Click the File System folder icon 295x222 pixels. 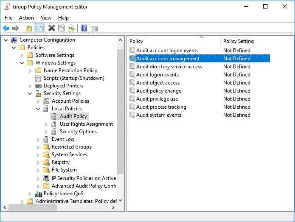[46, 170]
